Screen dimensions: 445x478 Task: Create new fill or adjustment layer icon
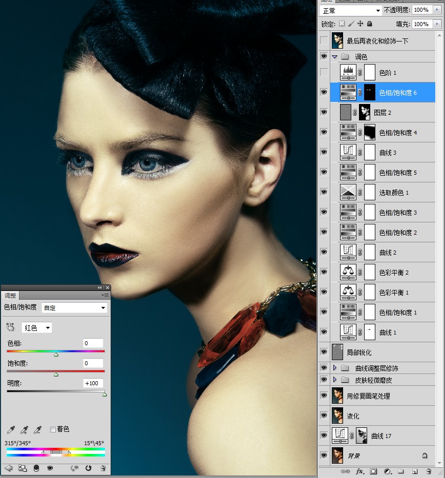[x=388, y=471]
